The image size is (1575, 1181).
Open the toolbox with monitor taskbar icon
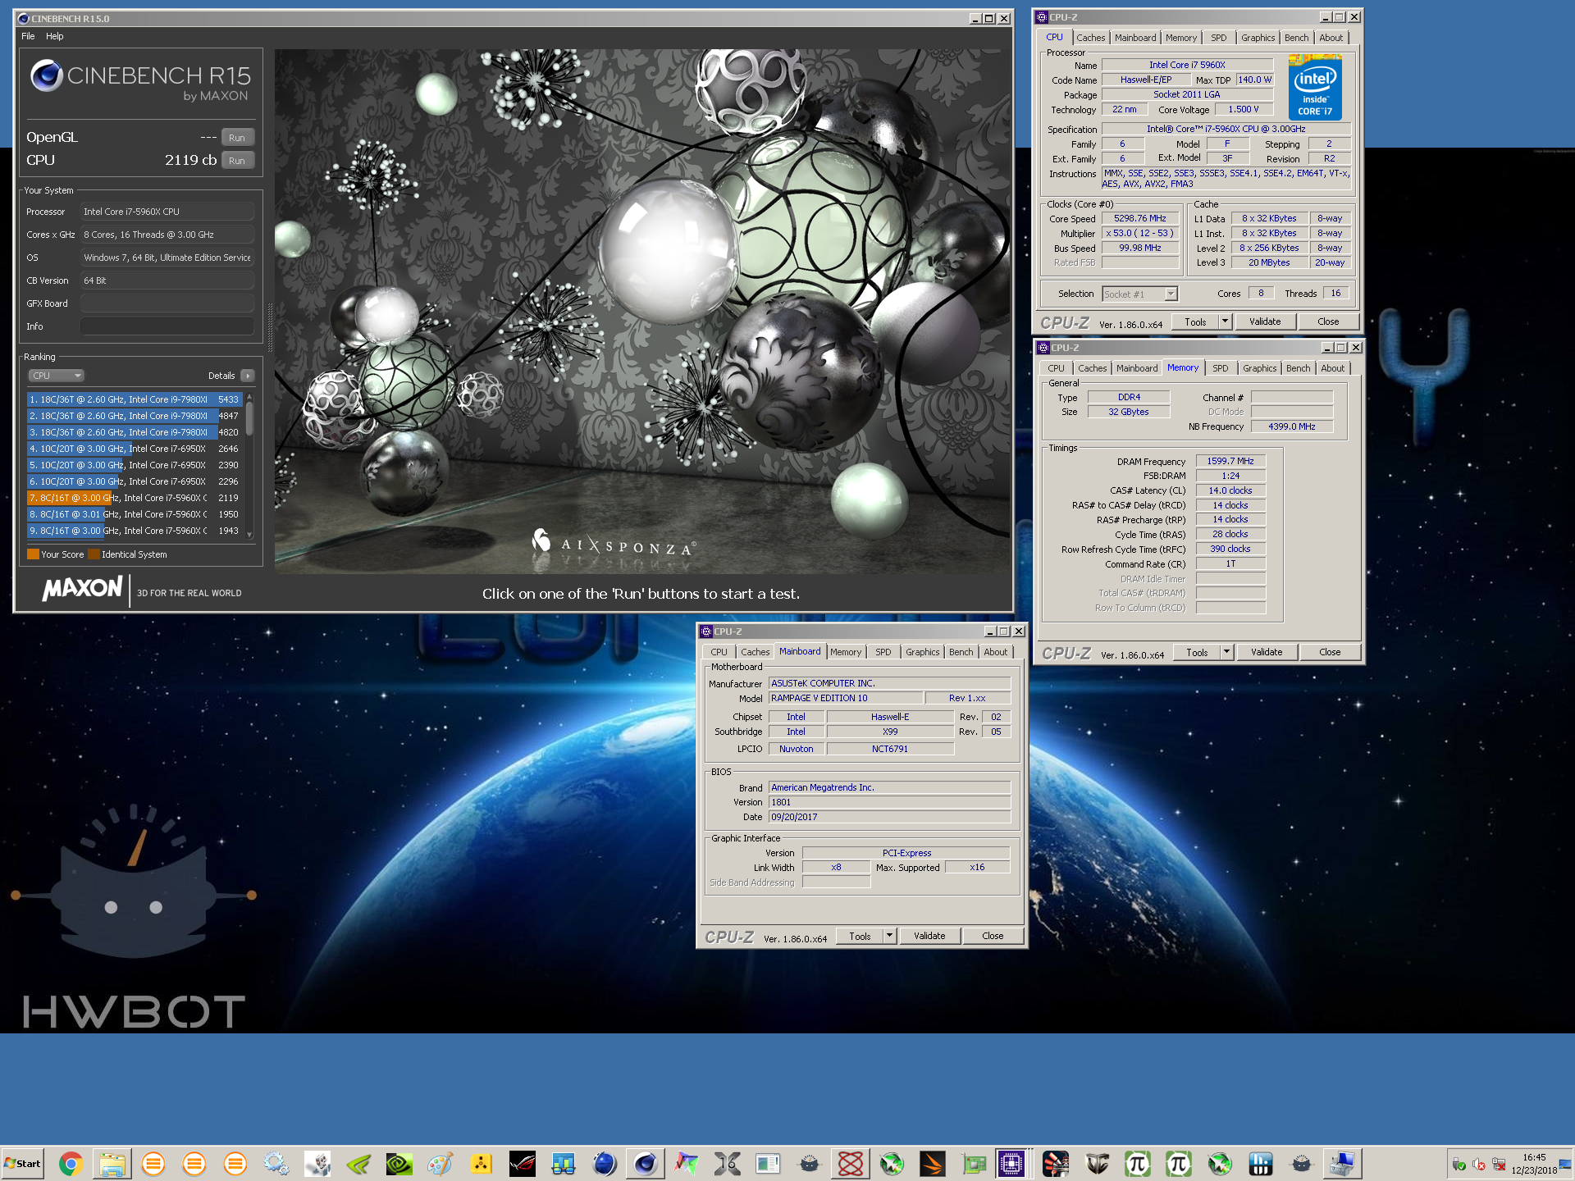point(1343,1163)
